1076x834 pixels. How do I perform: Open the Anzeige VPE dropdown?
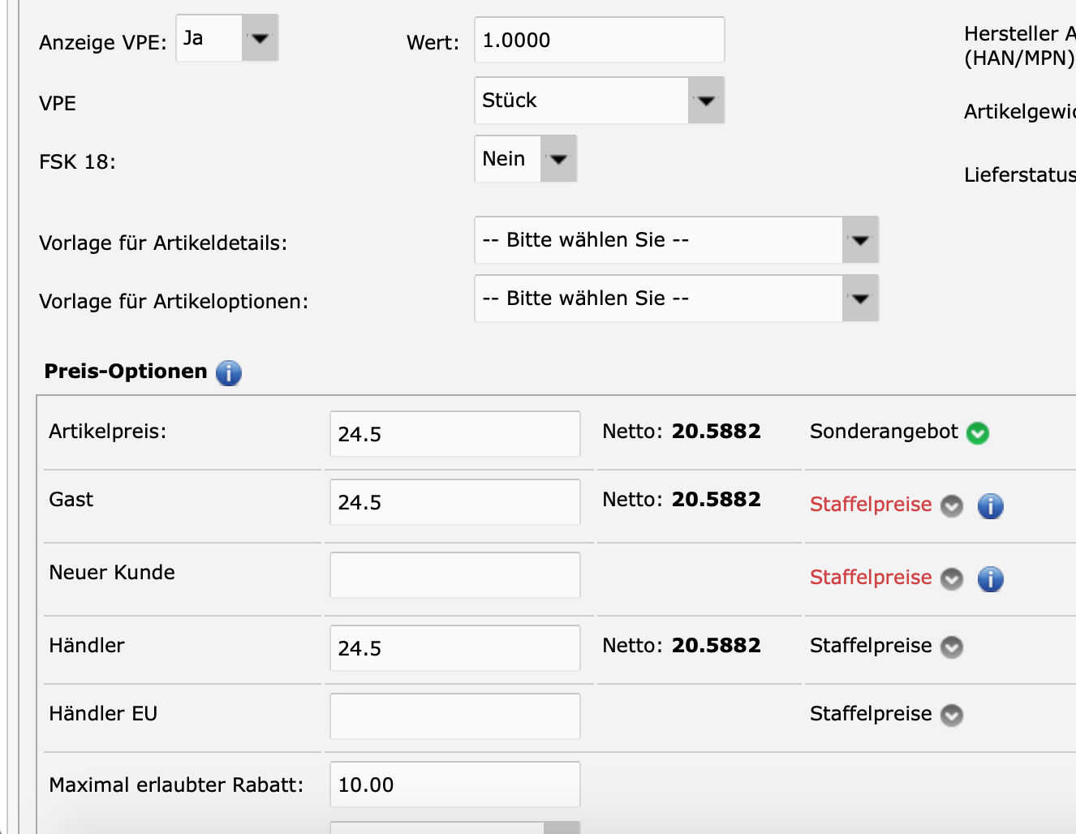pyautogui.click(x=227, y=38)
